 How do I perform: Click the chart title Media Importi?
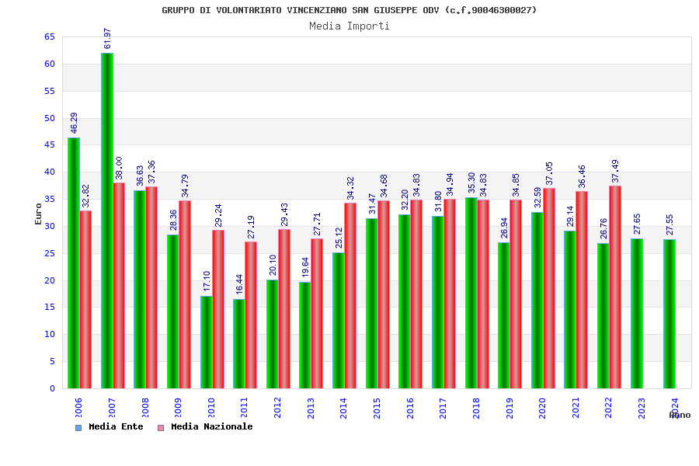click(x=349, y=26)
